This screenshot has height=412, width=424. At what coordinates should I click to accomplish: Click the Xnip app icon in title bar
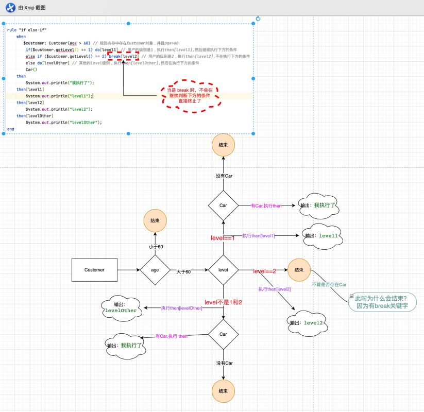pyautogui.click(x=10, y=8)
